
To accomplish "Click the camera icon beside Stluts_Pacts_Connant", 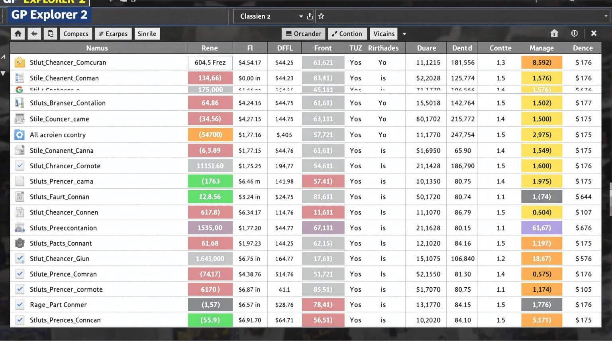I will pyautogui.click(x=20, y=243).
